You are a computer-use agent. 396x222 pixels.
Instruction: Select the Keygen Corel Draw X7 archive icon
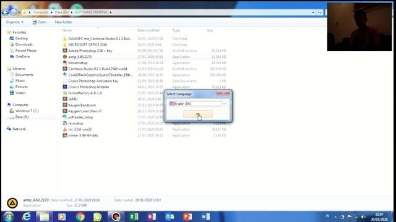tap(65, 111)
